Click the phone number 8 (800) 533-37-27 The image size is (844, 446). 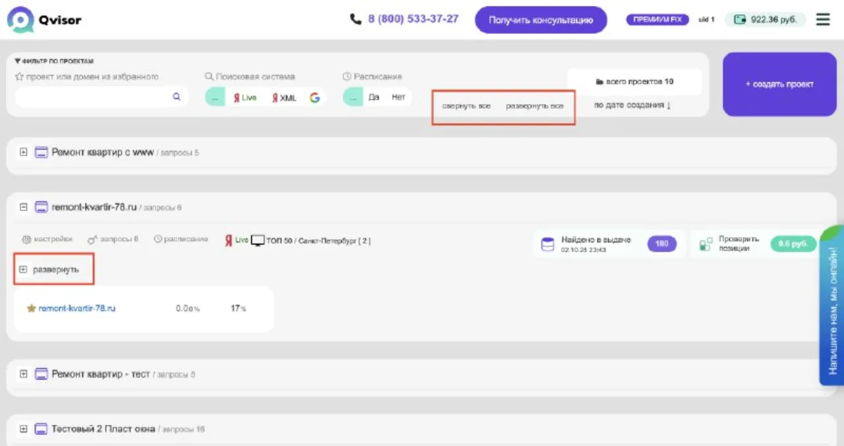tap(413, 19)
